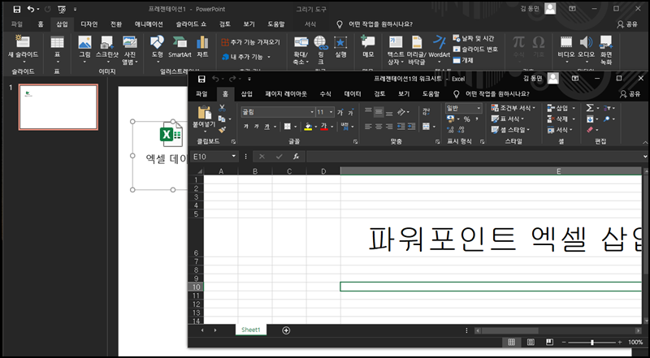Viewport: 650px width, 358px height.
Task: Click the New Slide (새 슬라이드) icon in PowerPoint
Action: pos(23,41)
